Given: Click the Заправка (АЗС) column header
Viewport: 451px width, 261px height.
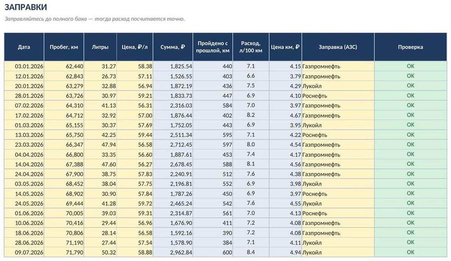Looking at the screenshot, I should [x=338, y=47].
